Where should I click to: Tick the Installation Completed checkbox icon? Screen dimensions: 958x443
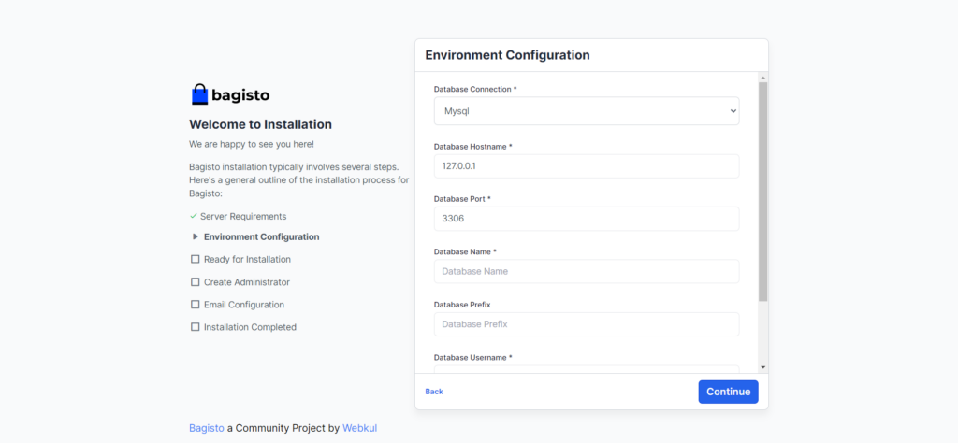[x=195, y=327]
